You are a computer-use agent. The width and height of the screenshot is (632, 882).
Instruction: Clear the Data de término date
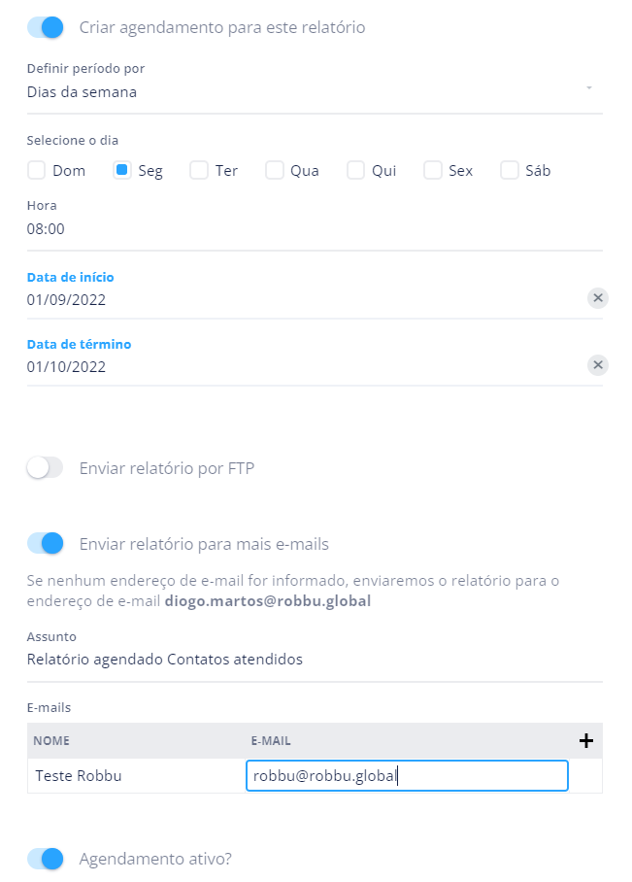coord(598,365)
